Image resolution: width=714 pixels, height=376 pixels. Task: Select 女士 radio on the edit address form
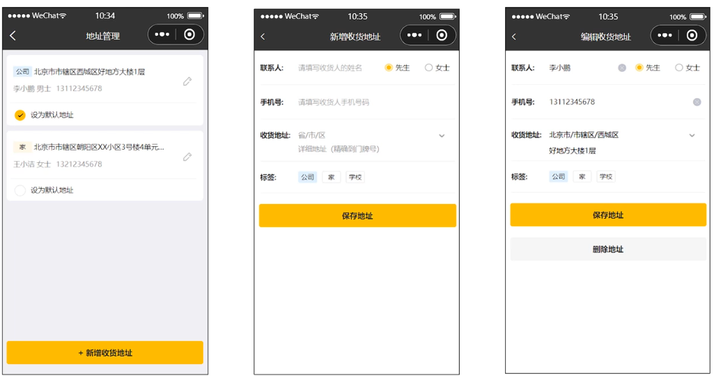point(679,68)
